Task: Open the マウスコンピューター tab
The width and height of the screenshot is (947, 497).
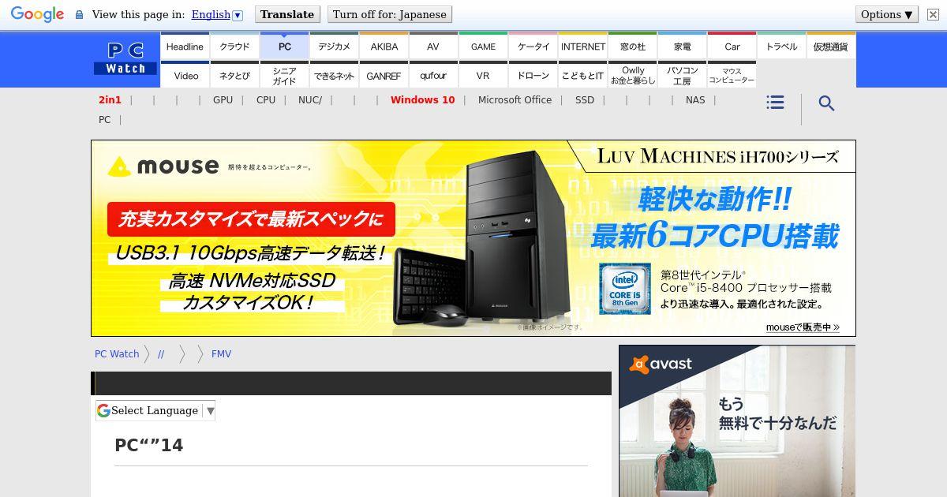Action: [732, 75]
